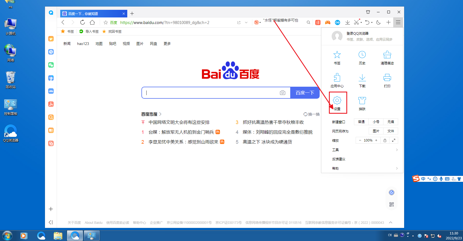The height and width of the screenshot is (241, 463).
Task: Collapse the left sidebar arrow
Action: (x=51, y=222)
